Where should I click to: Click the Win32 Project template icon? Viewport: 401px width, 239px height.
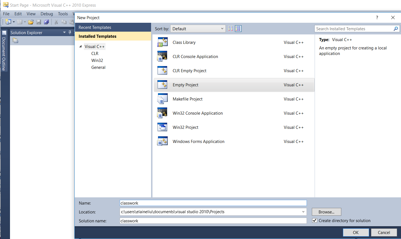(x=162, y=127)
